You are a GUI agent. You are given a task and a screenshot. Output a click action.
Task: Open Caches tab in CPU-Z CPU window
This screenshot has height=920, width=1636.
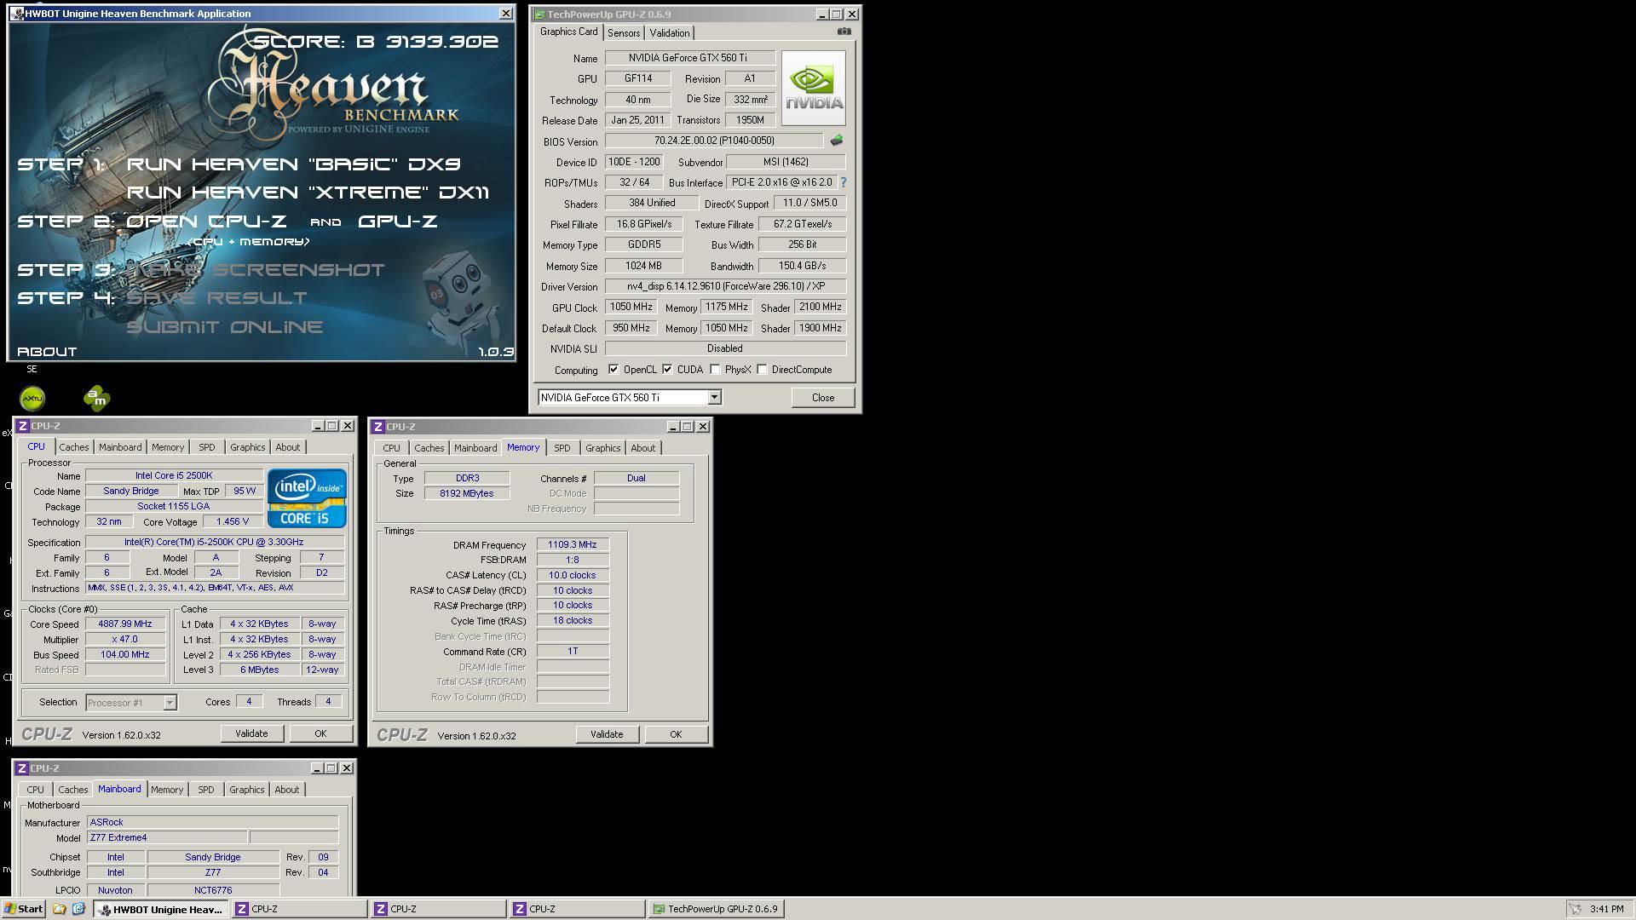pos(73,447)
